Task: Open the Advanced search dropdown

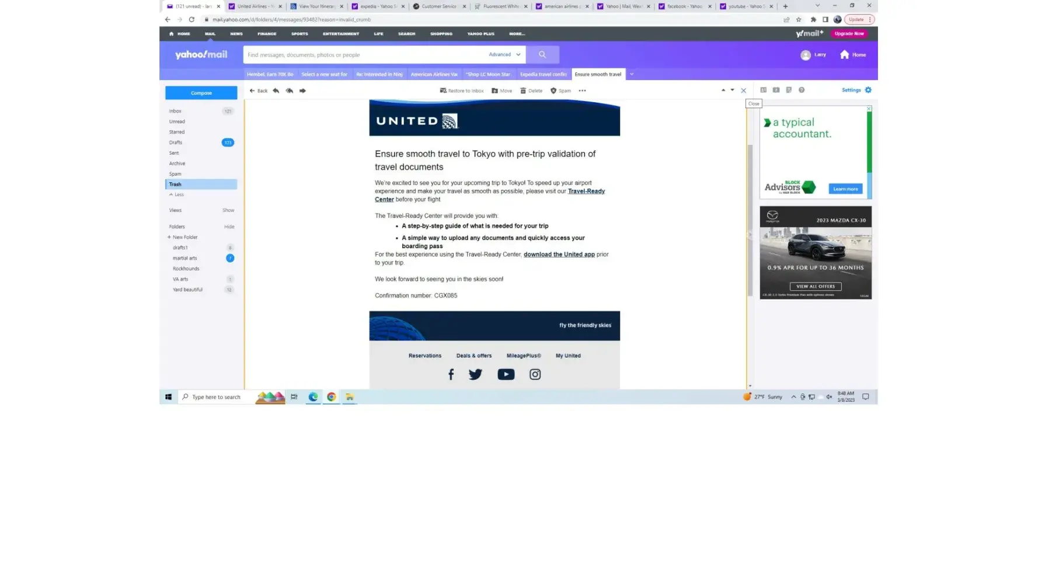Action: [504, 55]
